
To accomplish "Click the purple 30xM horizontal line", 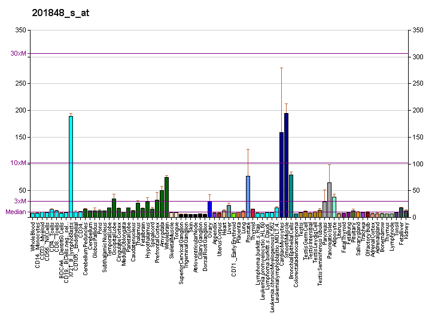I will click(219, 53).
